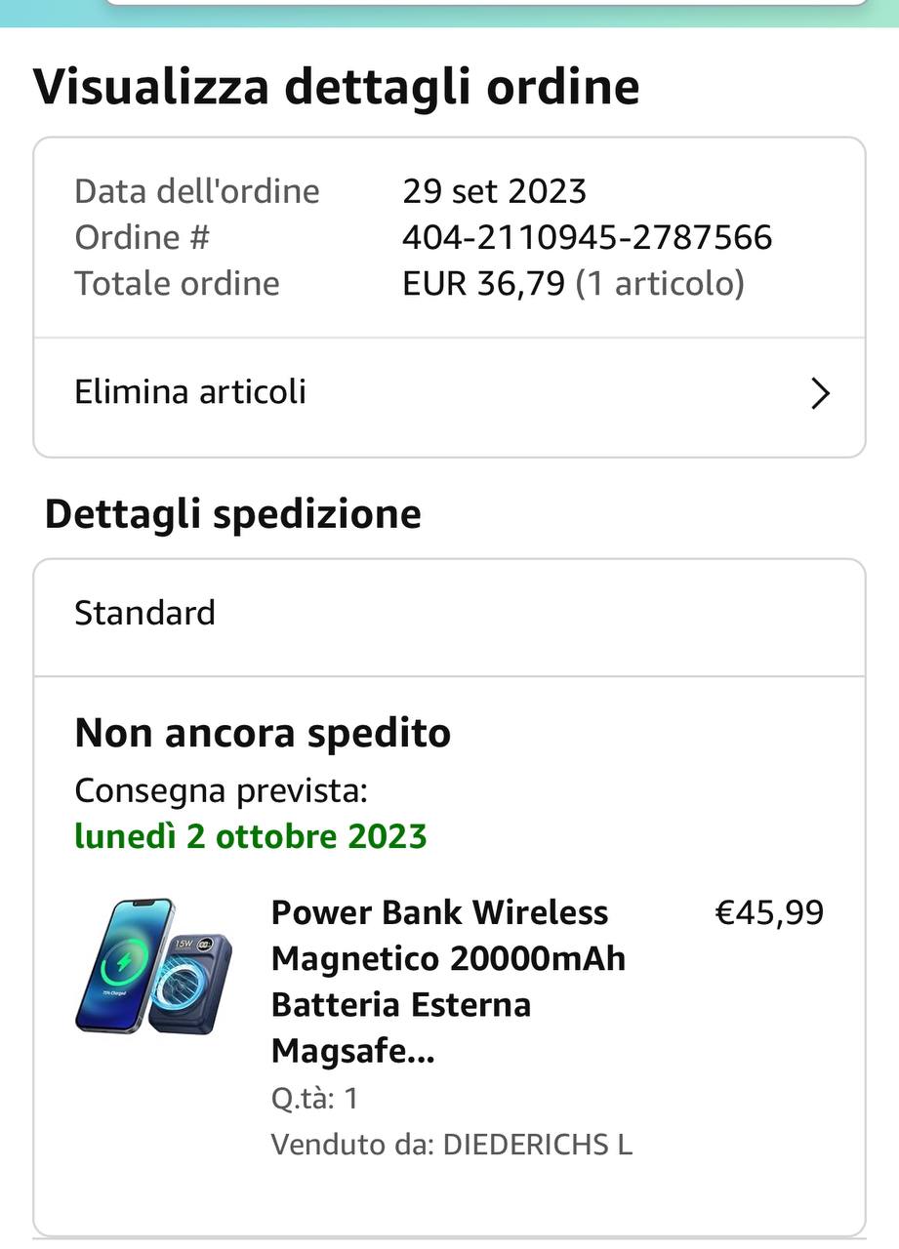This screenshot has width=899, height=1249.
Task: Tap the Dettagli spedizione section heading
Action: (232, 514)
